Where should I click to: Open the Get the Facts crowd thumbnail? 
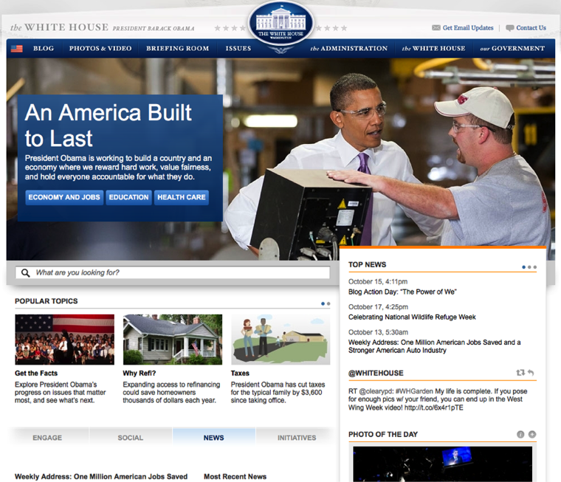click(x=65, y=340)
